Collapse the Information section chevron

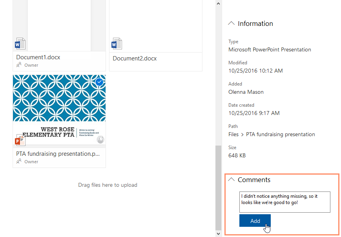232,24
